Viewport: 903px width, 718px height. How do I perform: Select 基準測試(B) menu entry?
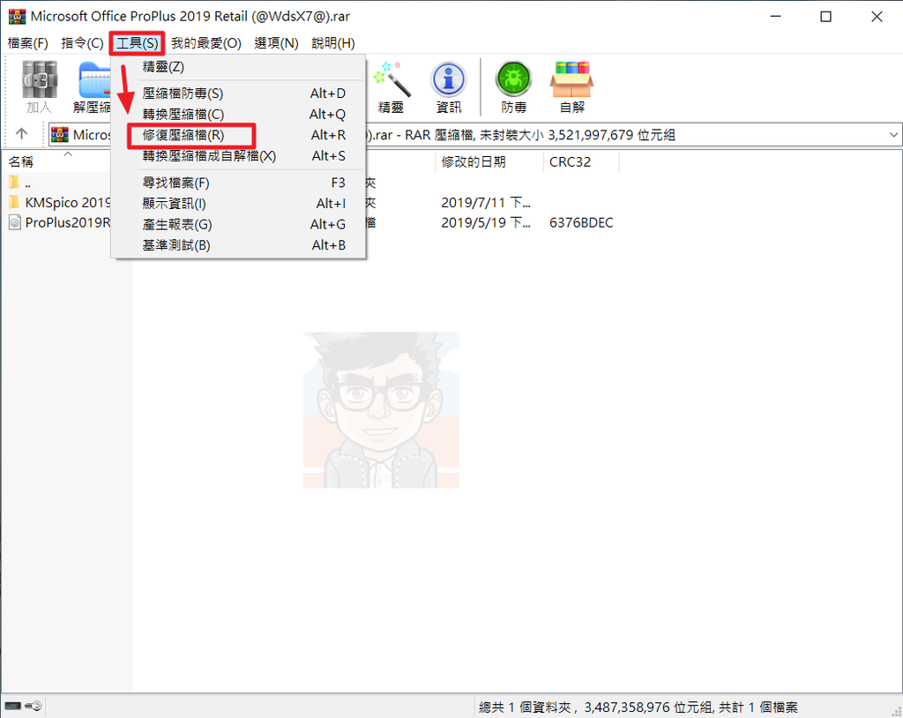[x=238, y=245]
